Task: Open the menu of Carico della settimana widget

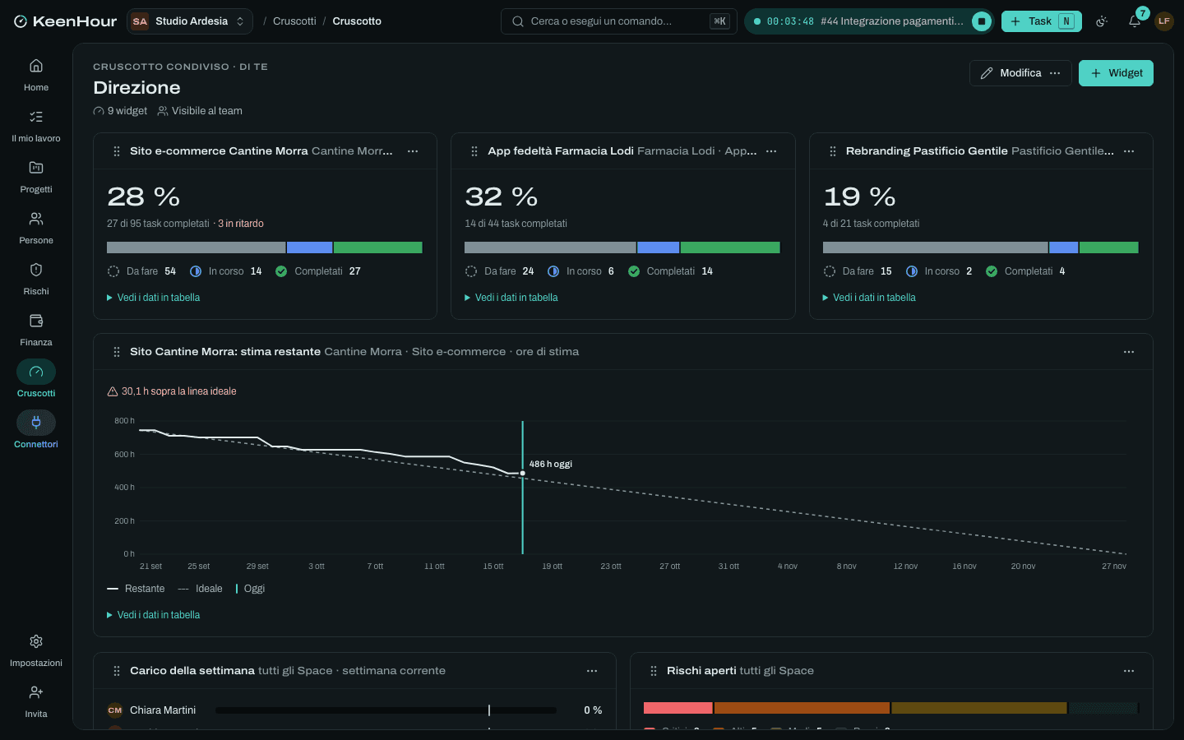Action: pyautogui.click(x=592, y=671)
